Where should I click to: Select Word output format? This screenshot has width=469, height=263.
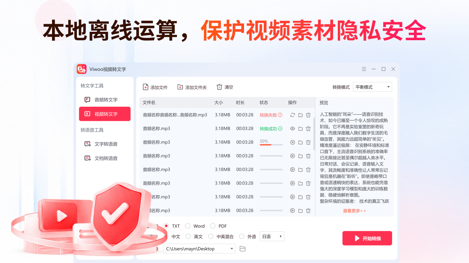tap(188, 226)
